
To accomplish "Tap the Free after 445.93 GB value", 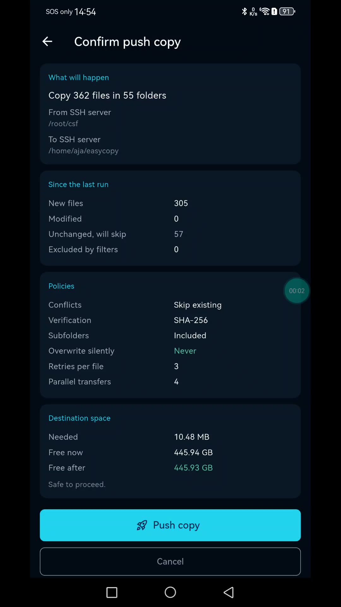I will 193,468.
